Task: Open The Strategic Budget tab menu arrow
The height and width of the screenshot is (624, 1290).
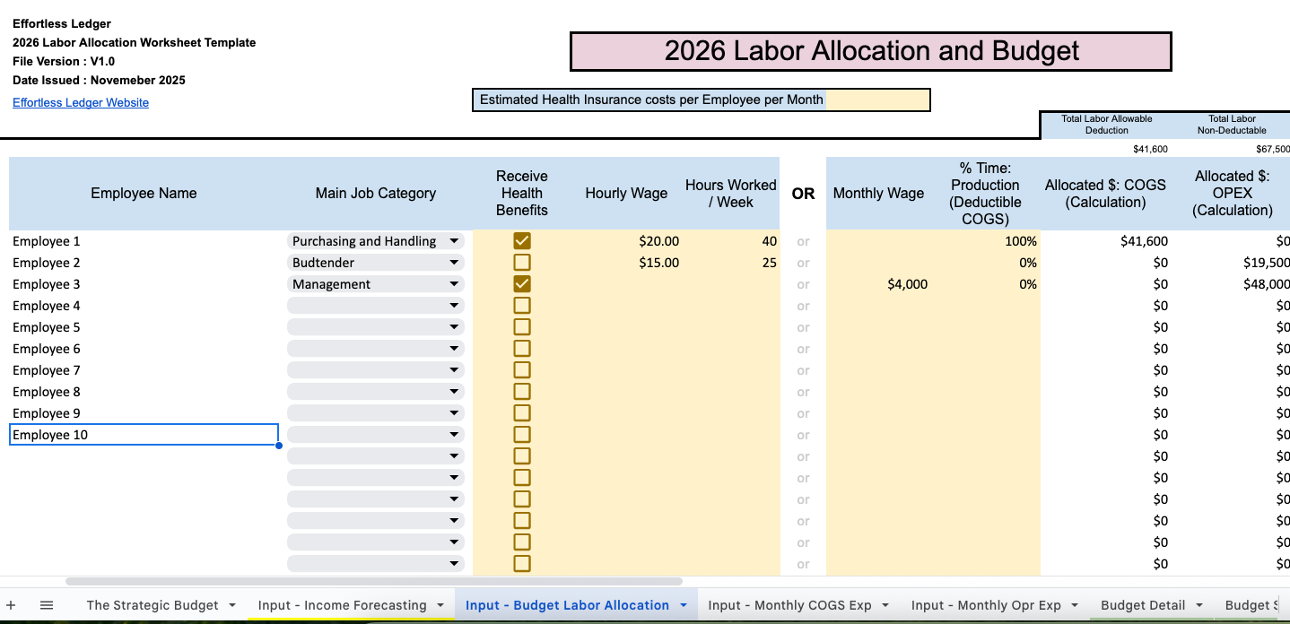Action: (232, 605)
